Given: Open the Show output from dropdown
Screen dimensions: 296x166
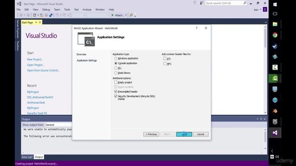Looking at the screenshot, I should point(58,125).
